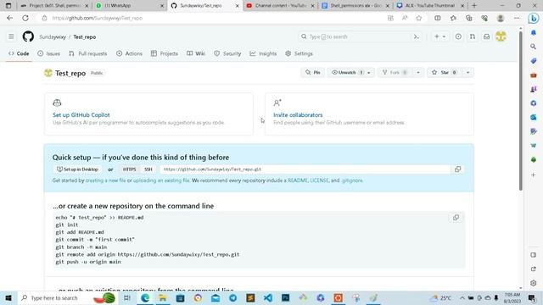Expand the Fork options dropdown arrow

(418, 73)
